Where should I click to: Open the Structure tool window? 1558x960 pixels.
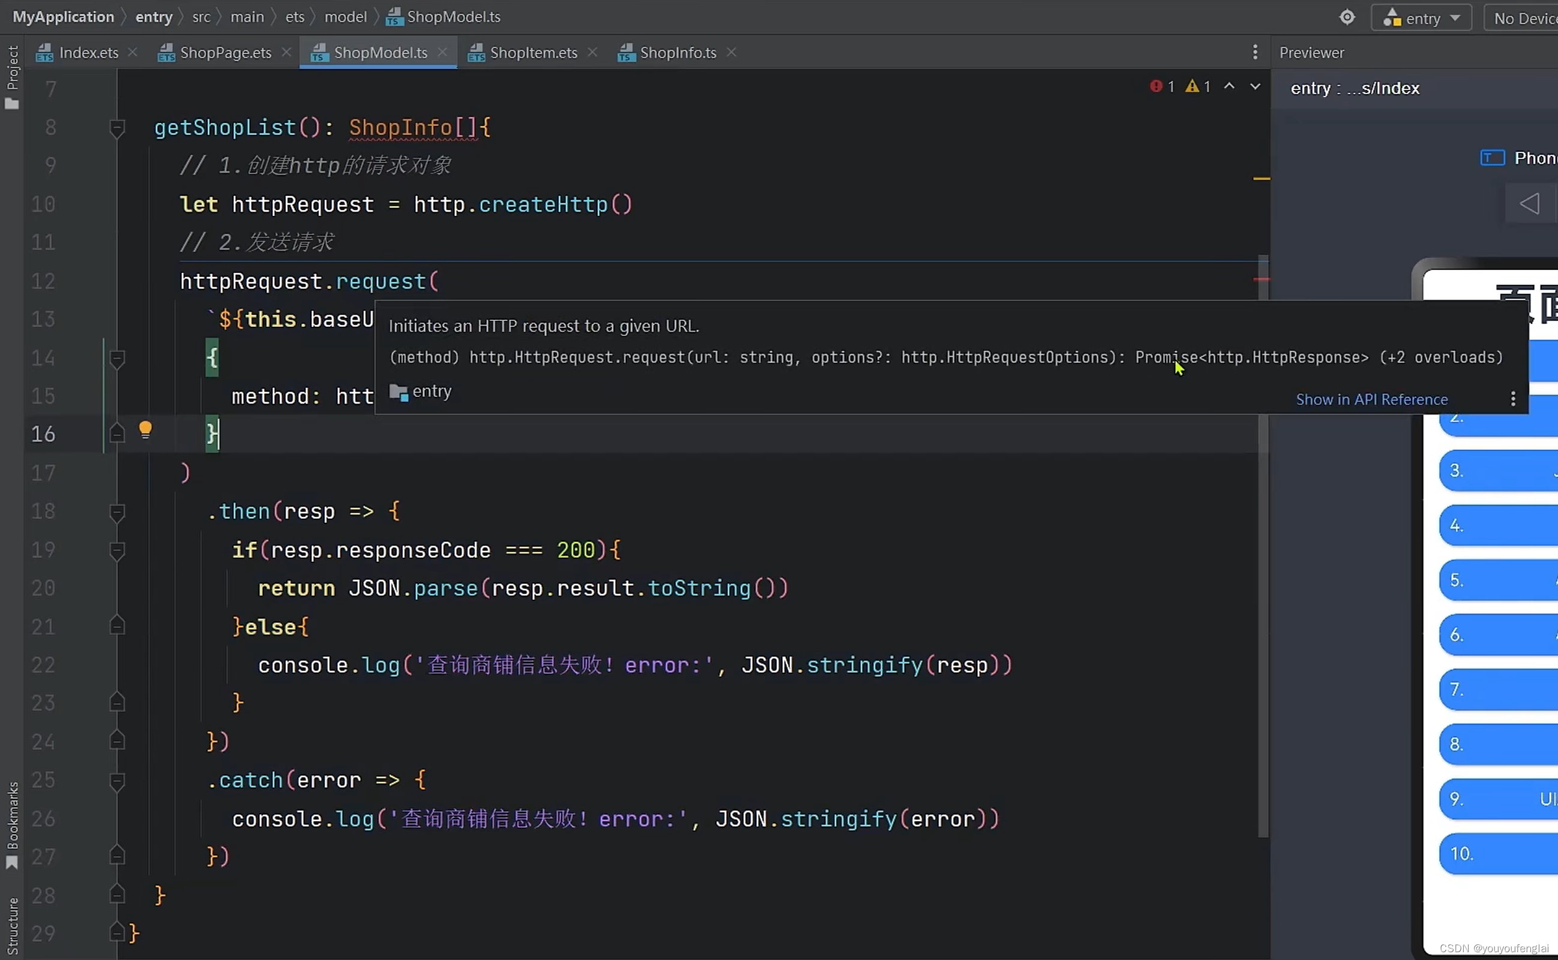[12, 926]
